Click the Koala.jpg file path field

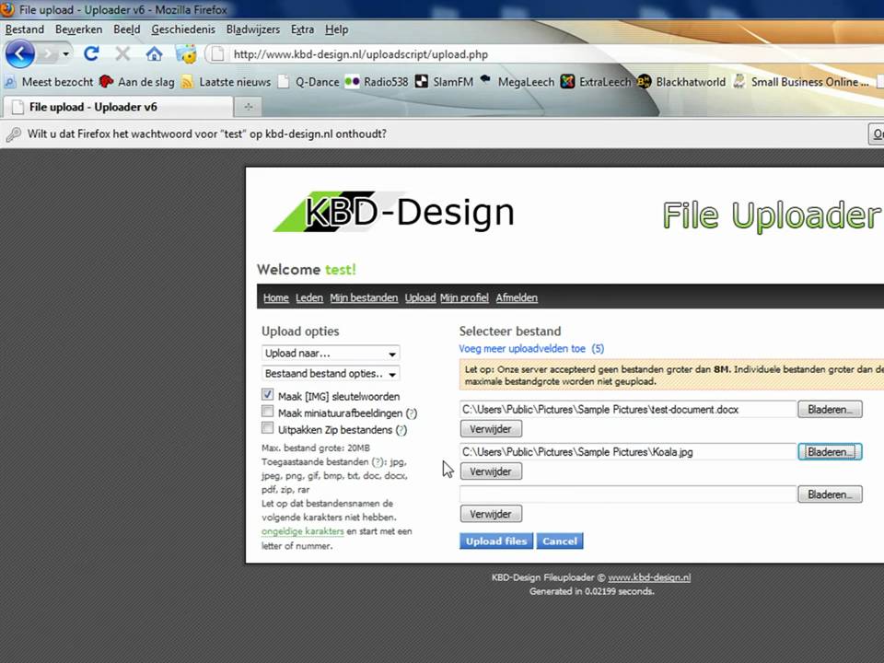pyautogui.click(x=627, y=451)
